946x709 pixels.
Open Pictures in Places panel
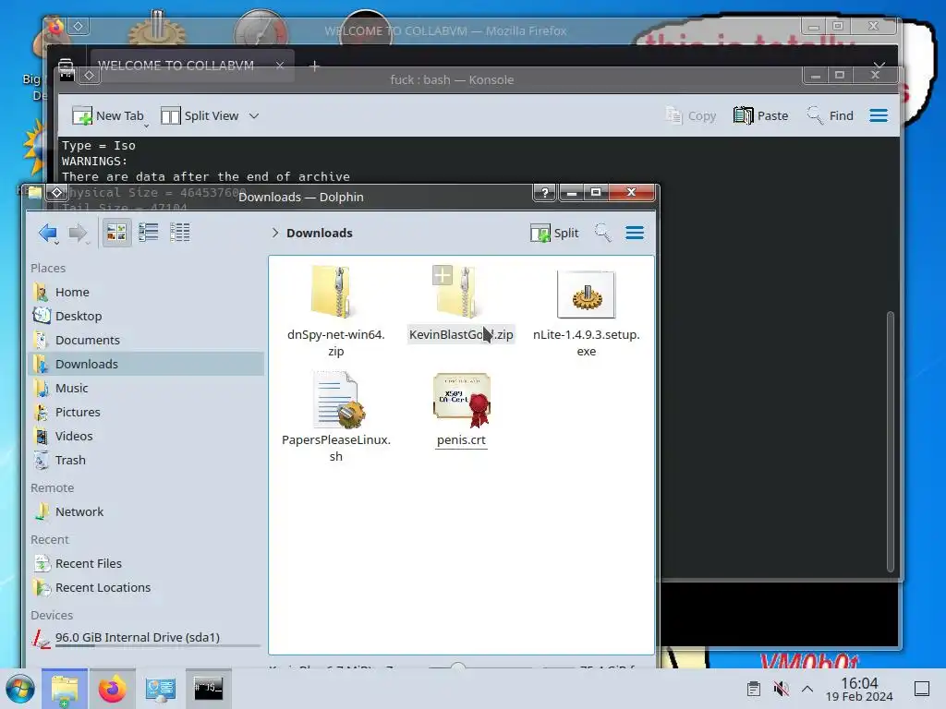(147, 413)
